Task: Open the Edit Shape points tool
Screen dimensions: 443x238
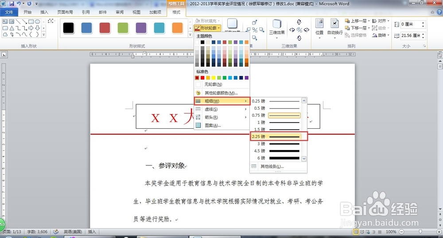Action: pos(51,21)
